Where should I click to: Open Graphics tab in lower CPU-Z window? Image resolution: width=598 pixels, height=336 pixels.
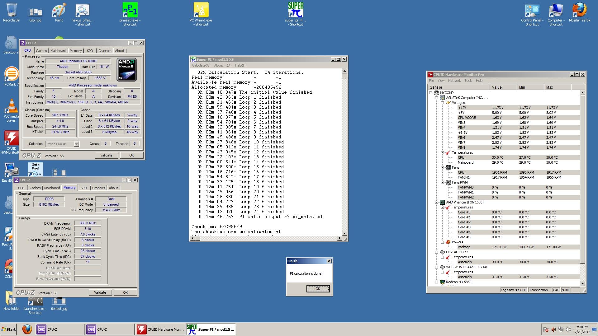tap(99, 188)
